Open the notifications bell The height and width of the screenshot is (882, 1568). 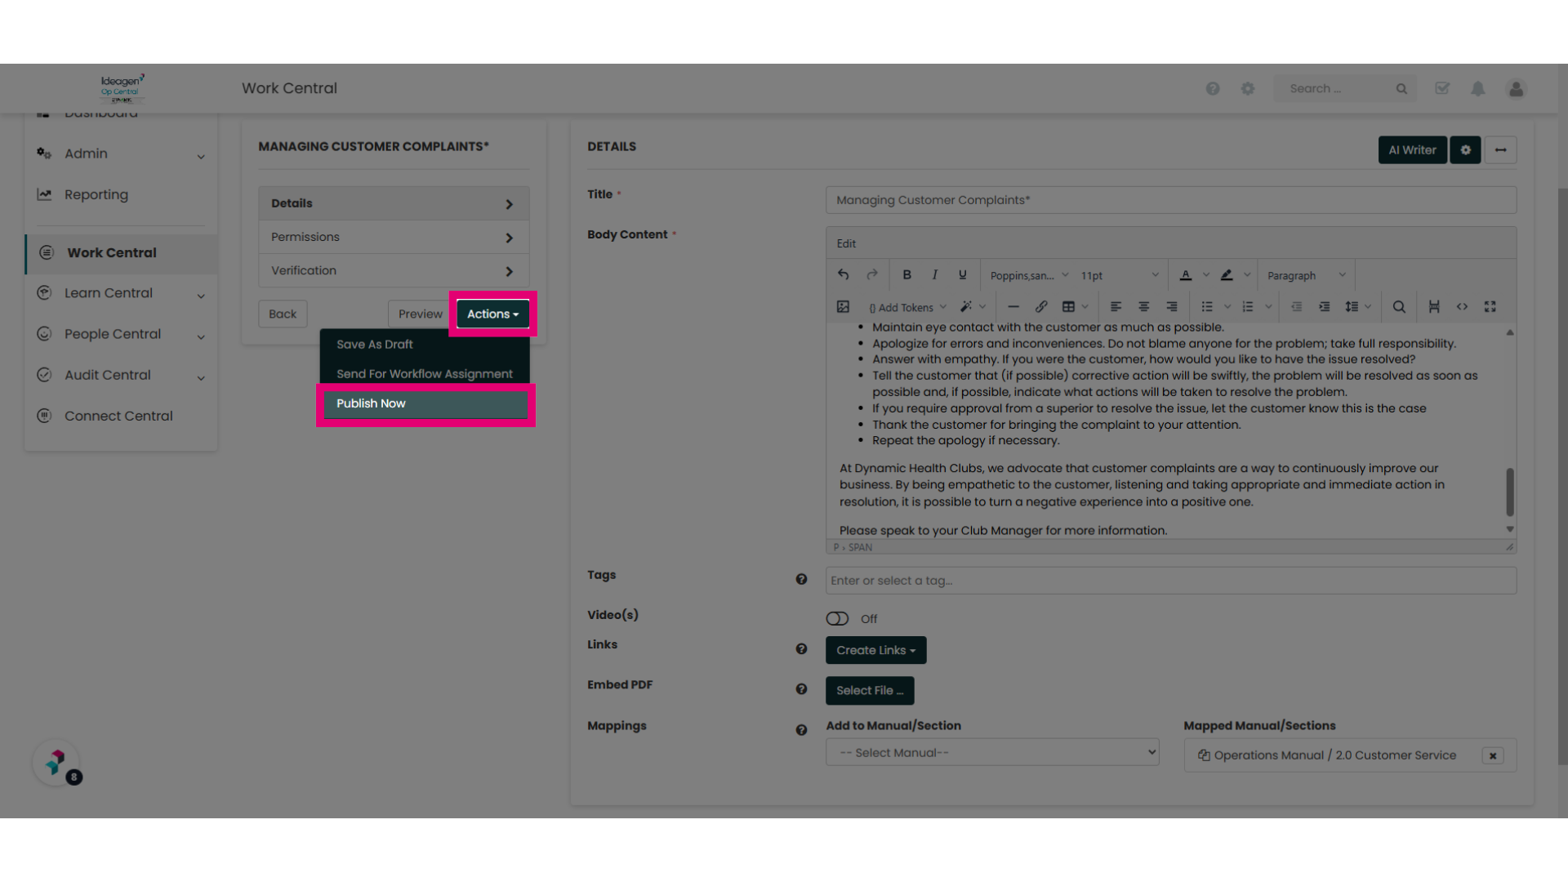[x=1478, y=88]
